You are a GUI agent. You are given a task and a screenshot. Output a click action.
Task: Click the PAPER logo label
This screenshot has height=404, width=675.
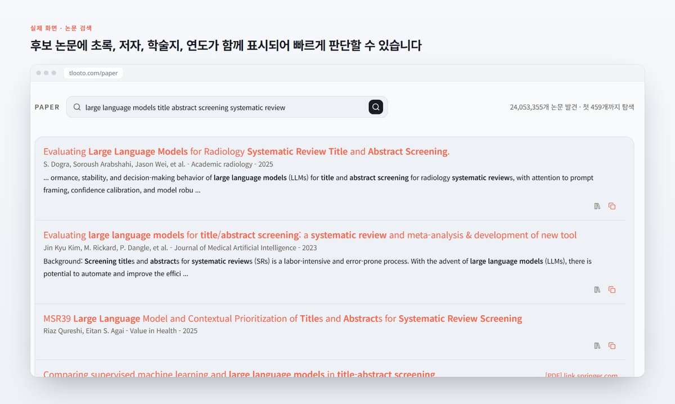pyautogui.click(x=47, y=107)
